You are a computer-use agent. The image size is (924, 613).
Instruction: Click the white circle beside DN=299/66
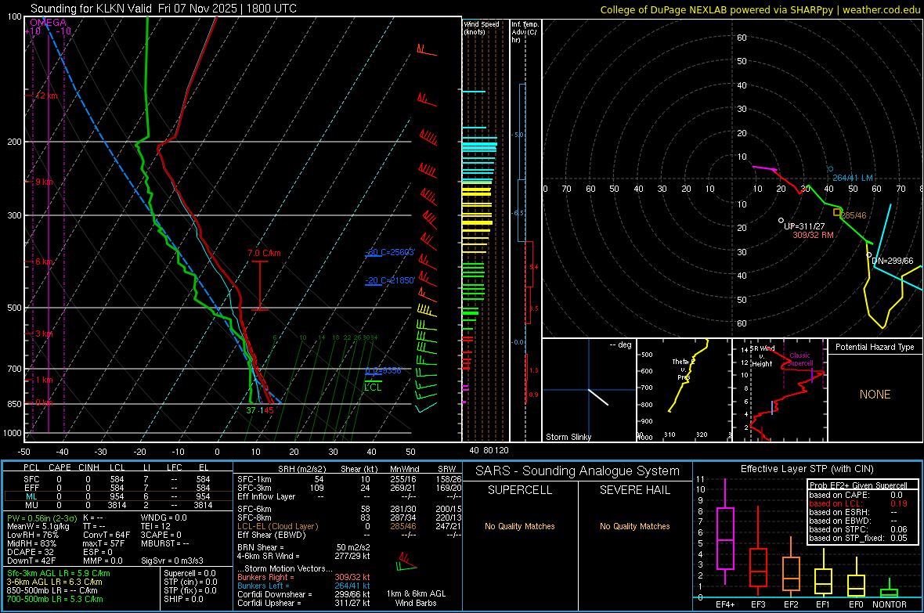[868, 255]
